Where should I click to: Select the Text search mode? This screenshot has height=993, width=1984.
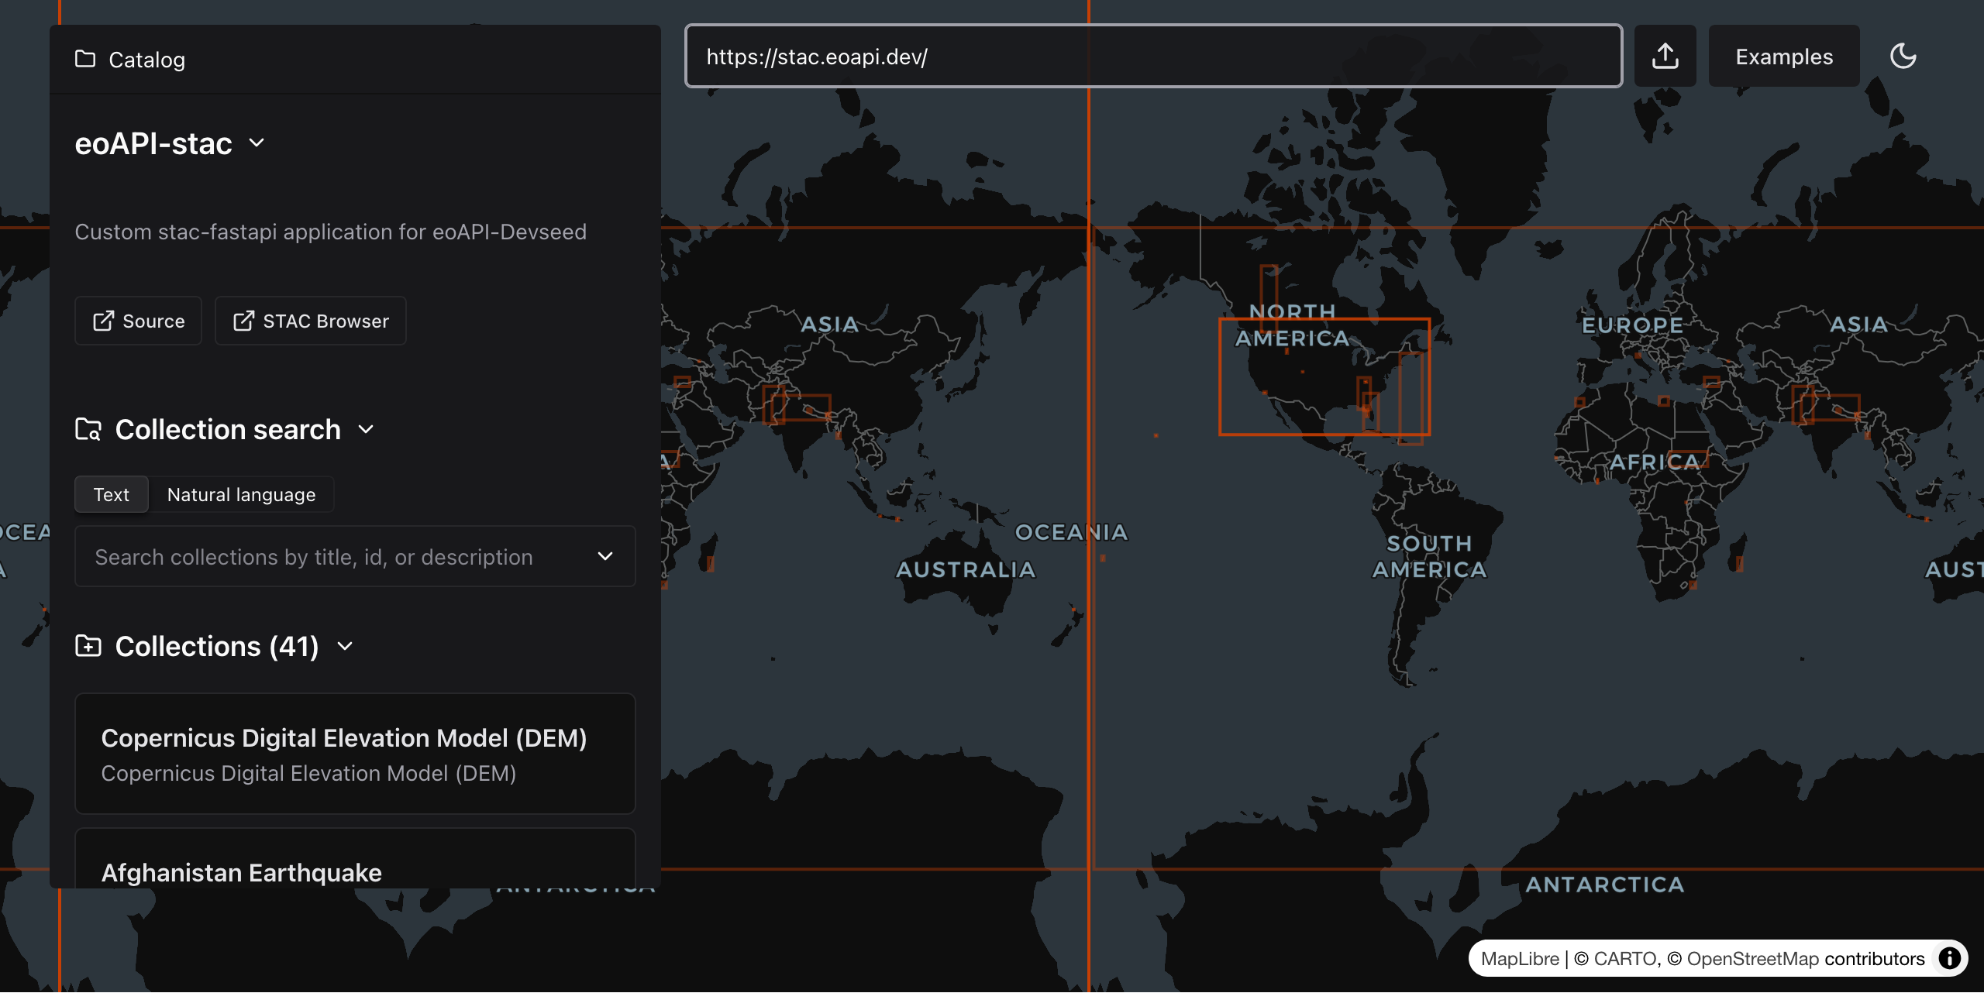pos(112,494)
